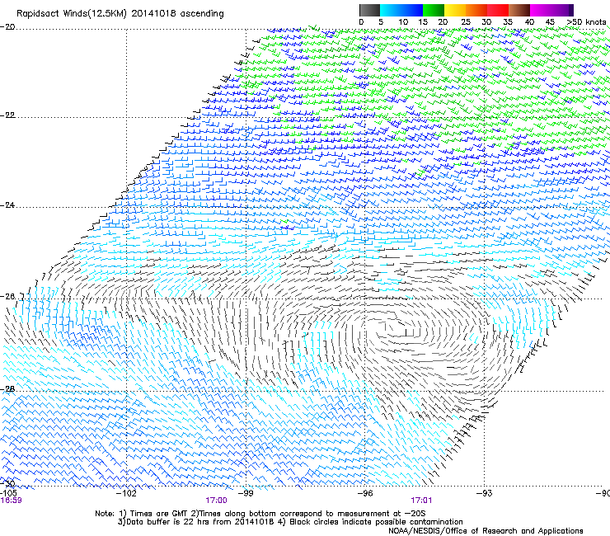The width and height of the screenshot is (610, 536).
Task: Click the purple '17:01' time stamp
Action: (421, 501)
